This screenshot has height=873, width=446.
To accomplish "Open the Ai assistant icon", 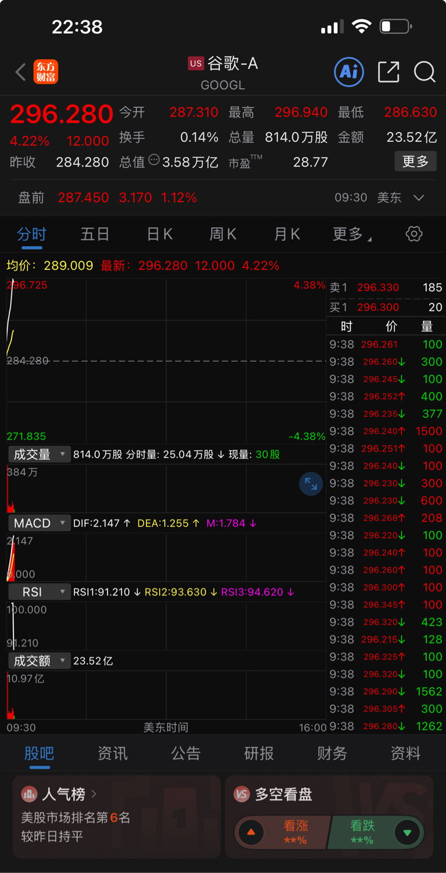I will tap(349, 71).
